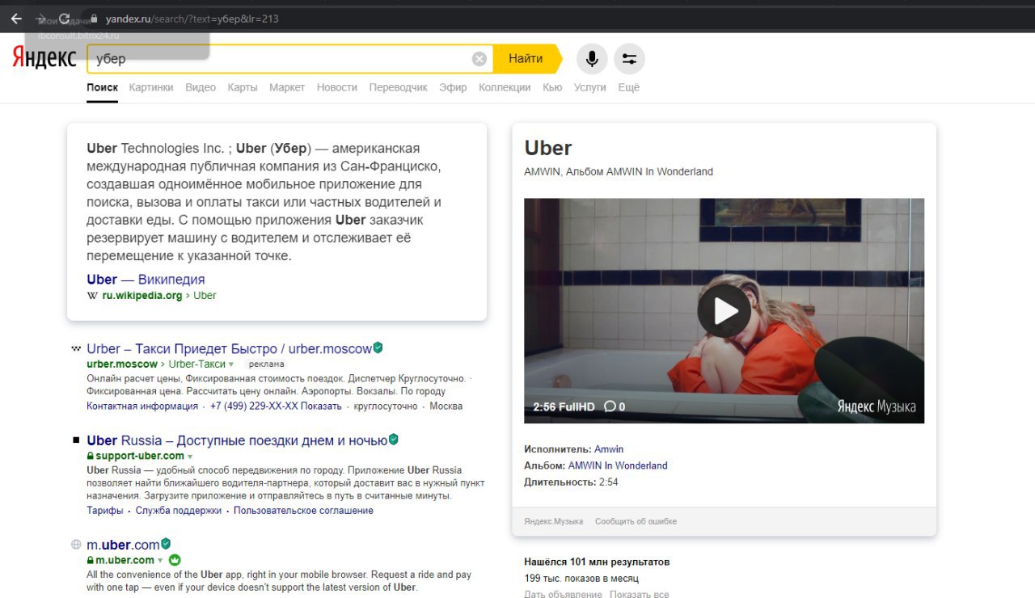Open the Uber music video thumbnail

click(724, 310)
